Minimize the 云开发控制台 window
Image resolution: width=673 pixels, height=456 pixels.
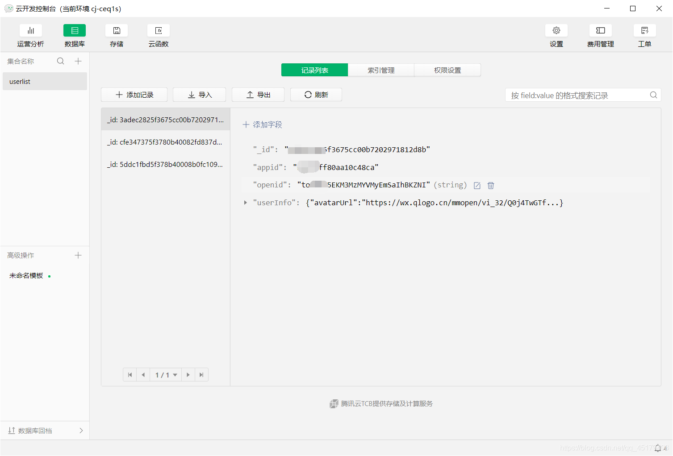coord(607,8)
